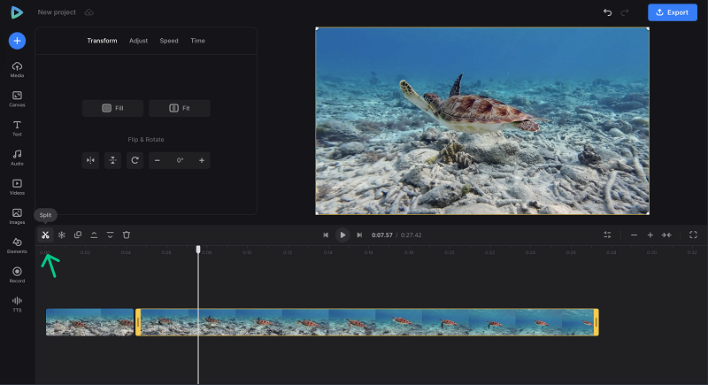
Task: Switch to the Transform tab
Action: [102, 41]
